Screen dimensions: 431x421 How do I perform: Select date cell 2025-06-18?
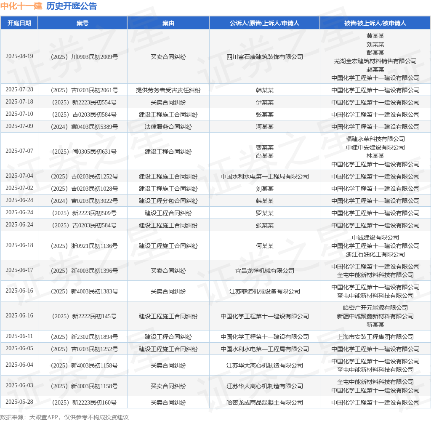(19, 245)
